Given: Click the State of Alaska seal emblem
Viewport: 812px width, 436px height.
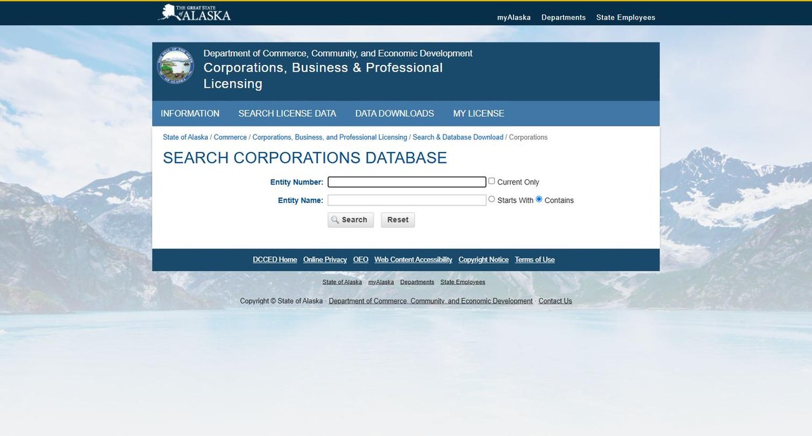Looking at the screenshot, I should (x=175, y=66).
